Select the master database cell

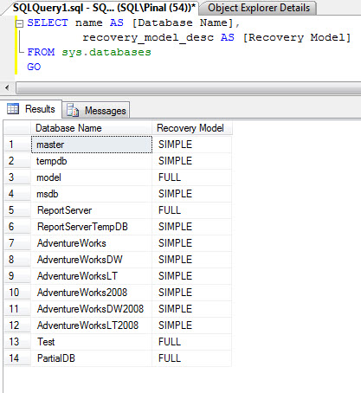pos(92,145)
